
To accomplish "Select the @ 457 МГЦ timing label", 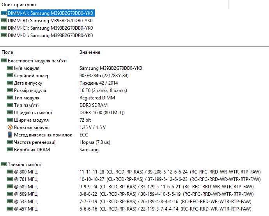I will click(26, 209).
